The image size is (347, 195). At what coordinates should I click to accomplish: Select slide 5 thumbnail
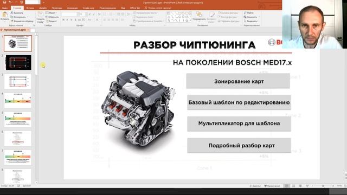(x=18, y=120)
